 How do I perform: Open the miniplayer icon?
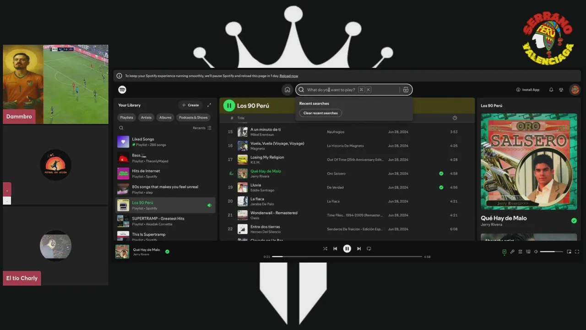tap(569, 252)
